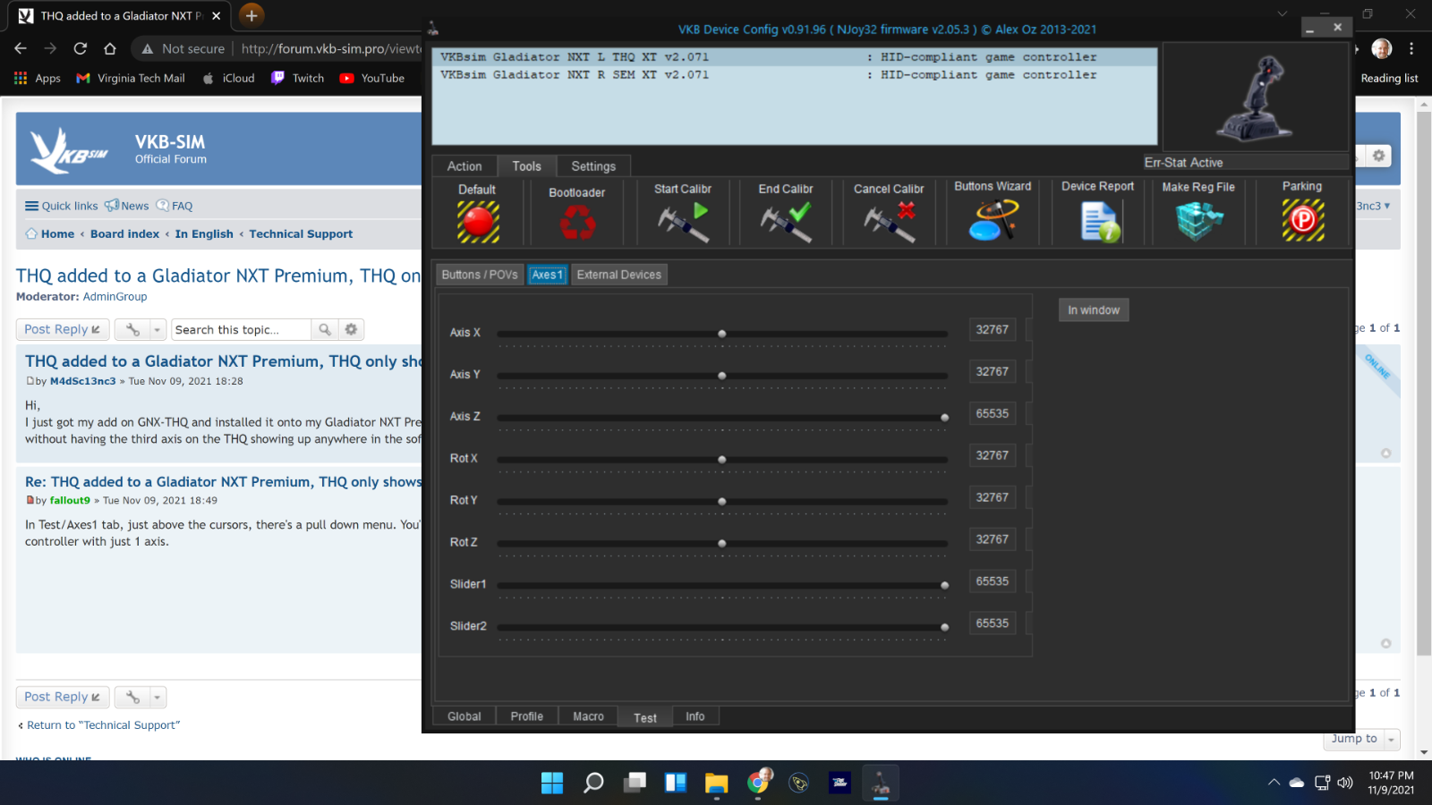The height and width of the screenshot is (805, 1432).
Task: Click the Search this topic field
Action: 241,329
